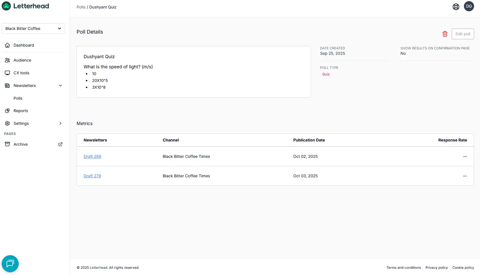This screenshot has height=275, width=480.
Task: View the Privacy policy footer link
Action: coord(436,268)
